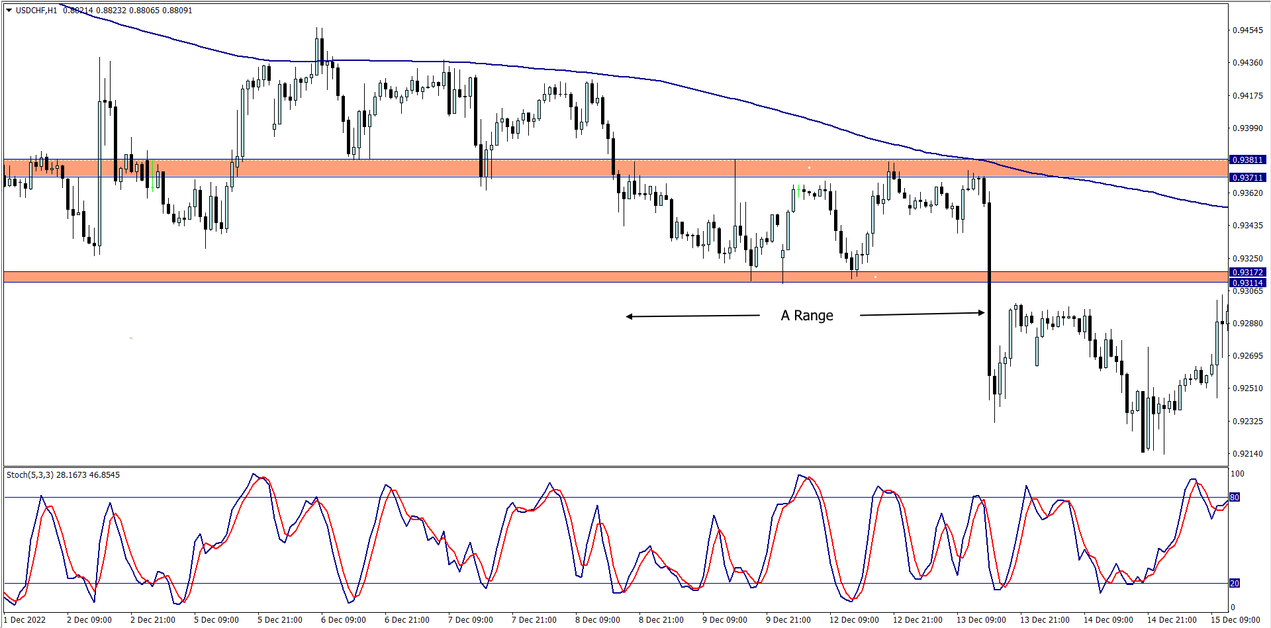The image size is (1271, 628).
Task: Click the 0.93114 price level tag
Action: click(x=1248, y=283)
